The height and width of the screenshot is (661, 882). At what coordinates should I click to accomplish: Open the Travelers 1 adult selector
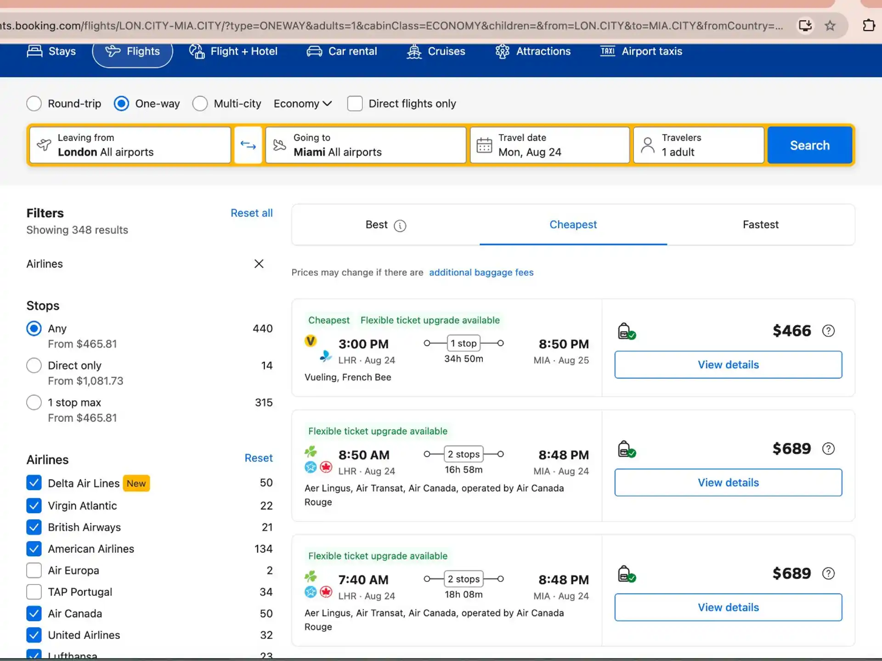[699, 146]
